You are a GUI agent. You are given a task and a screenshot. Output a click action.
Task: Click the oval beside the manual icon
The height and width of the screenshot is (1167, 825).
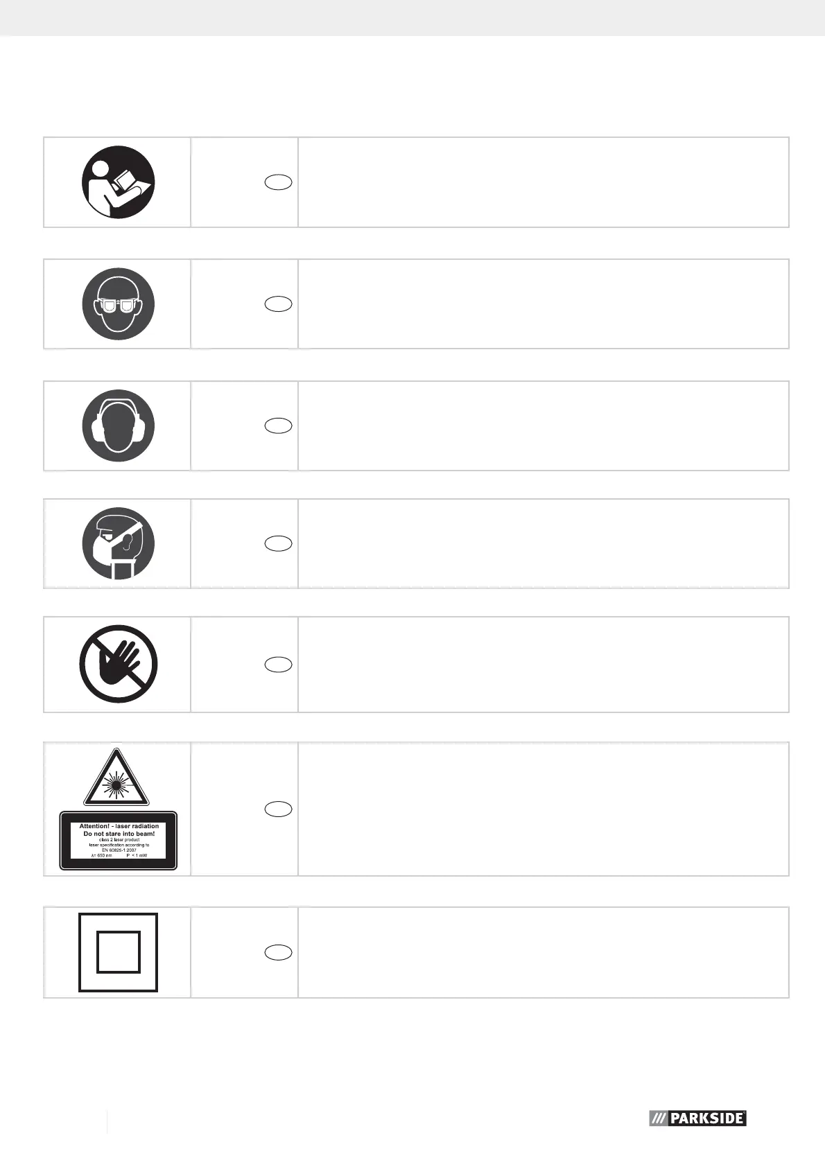click(278, 182)
